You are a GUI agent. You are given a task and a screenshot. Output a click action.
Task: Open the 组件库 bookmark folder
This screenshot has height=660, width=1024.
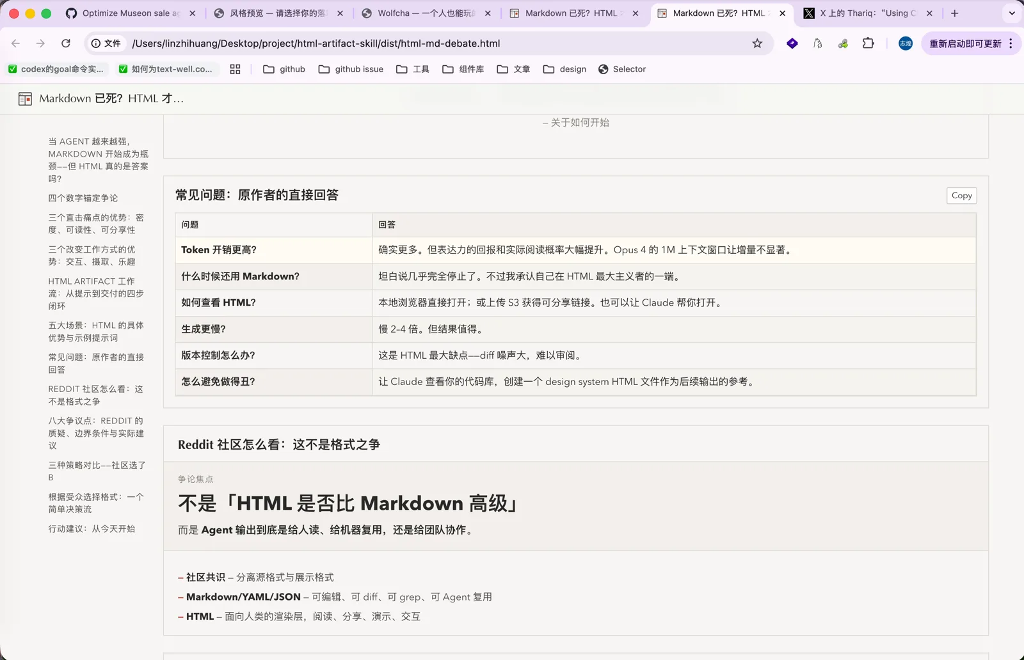[x=463, y=69]
